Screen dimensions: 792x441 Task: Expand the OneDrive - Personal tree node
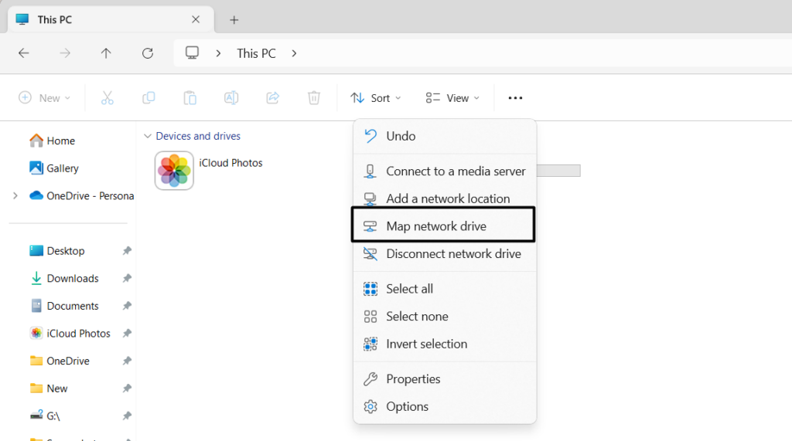point(15,195)
